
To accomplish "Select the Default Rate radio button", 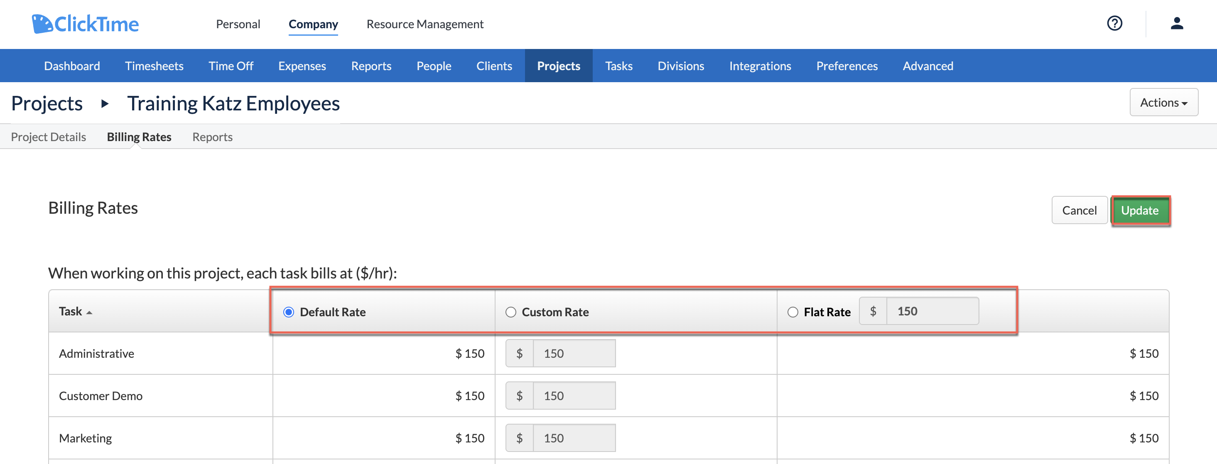I will pos(289,312).
